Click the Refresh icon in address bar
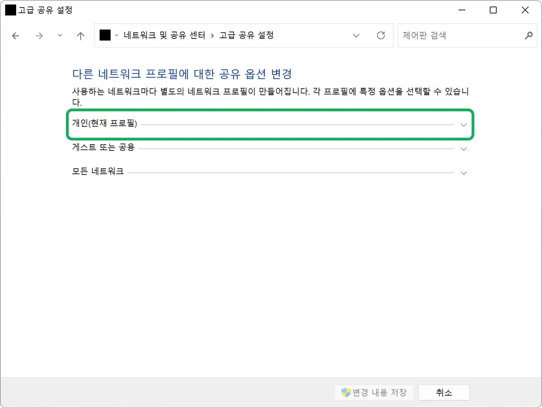542x408 pixels. click(x=381, y=35)
